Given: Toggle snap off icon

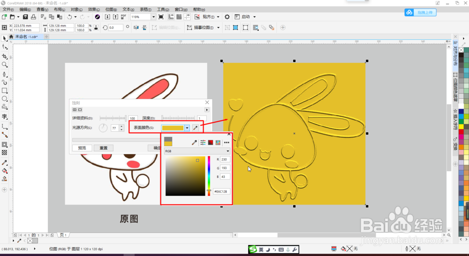Looking at the screenshot, I should (197, 17).
